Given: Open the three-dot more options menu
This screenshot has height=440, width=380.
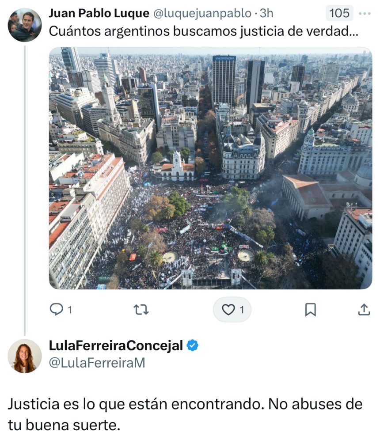Looking at the screenshot, I should coord(365,13).
